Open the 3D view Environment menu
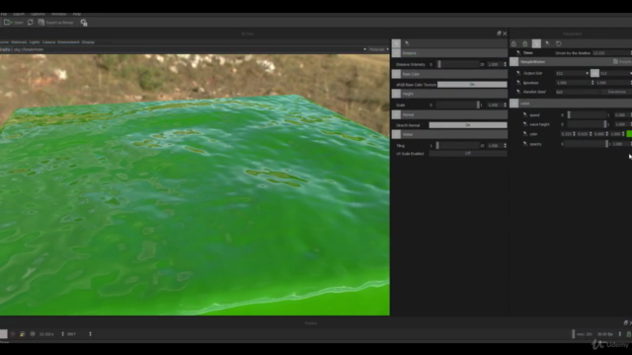The width and height of the screenshot is (632, 355). [x=68, y=42]
